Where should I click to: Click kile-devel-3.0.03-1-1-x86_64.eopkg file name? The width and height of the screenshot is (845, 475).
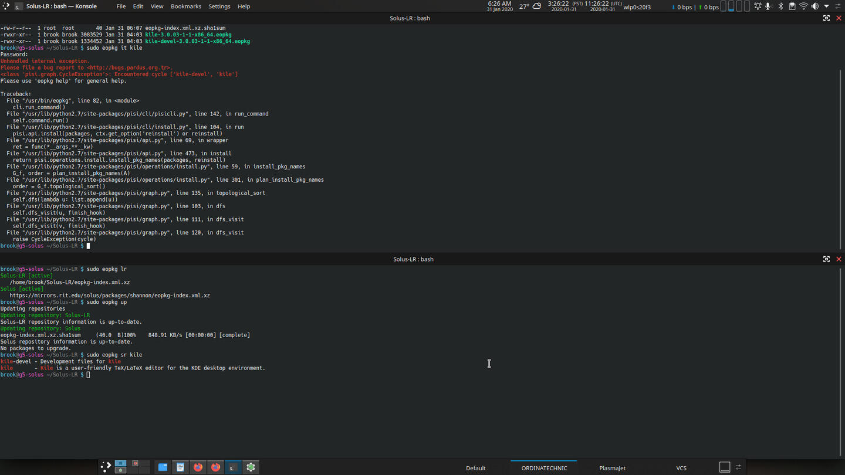click(x=197, y=41)
